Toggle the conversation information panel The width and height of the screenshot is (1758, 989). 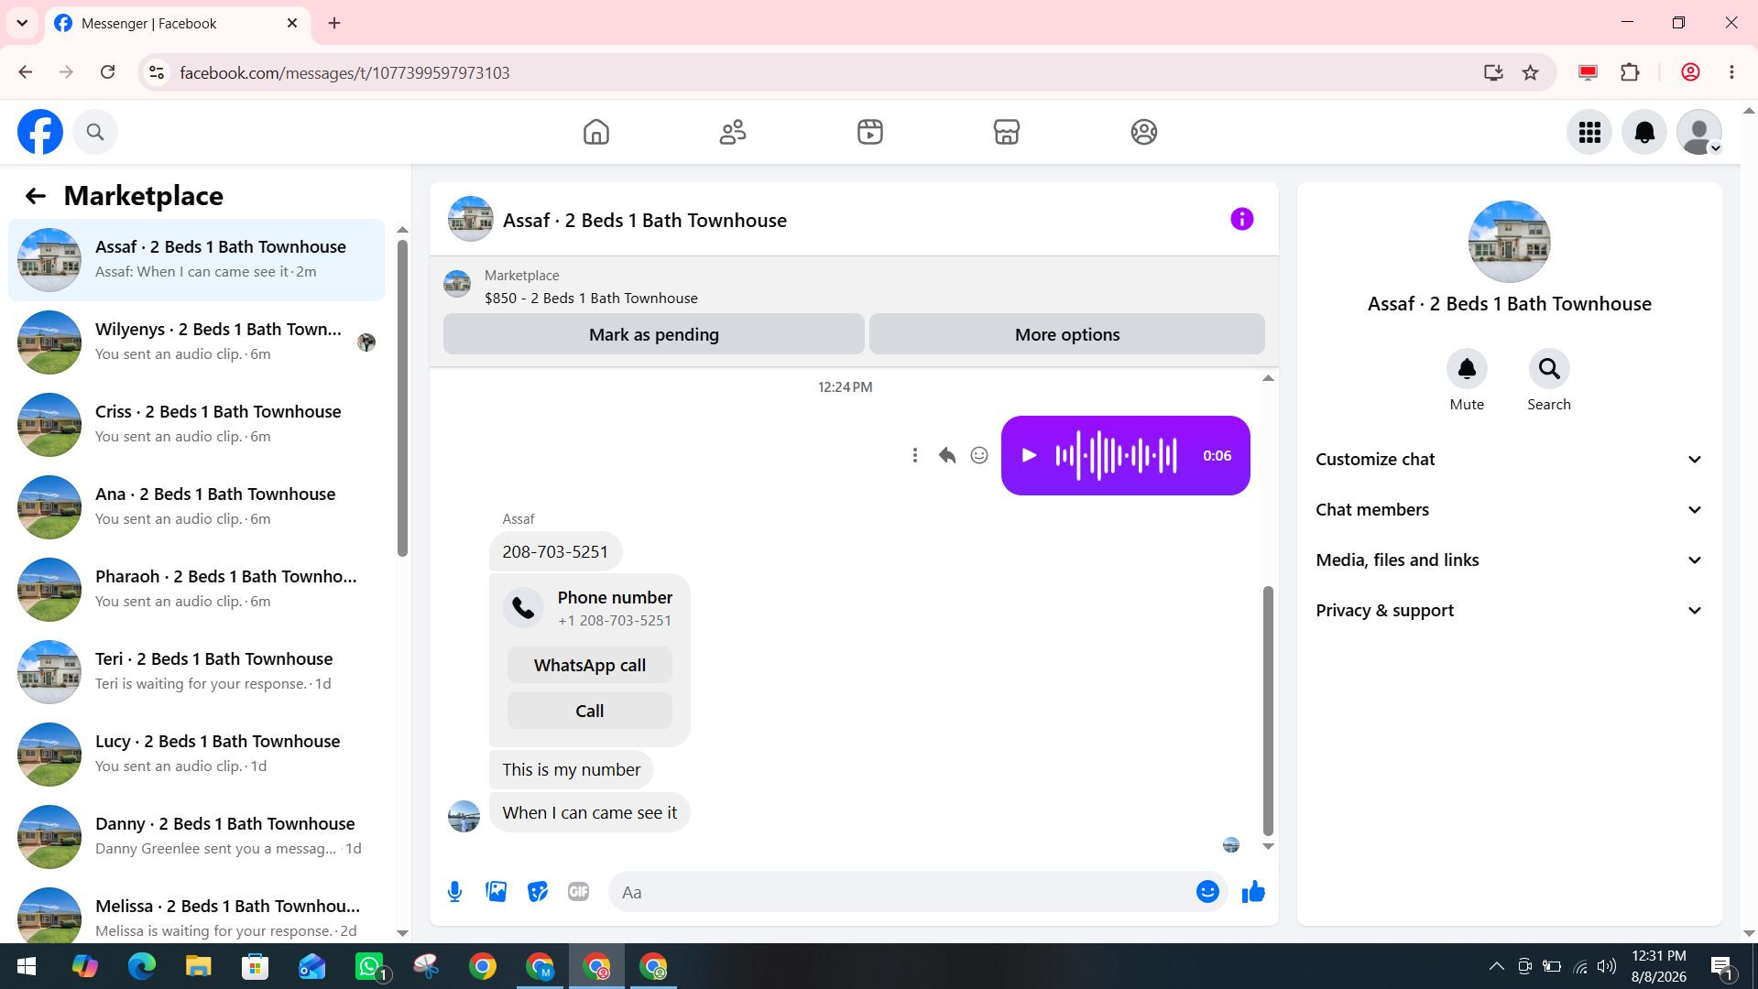pos(1241,219)
